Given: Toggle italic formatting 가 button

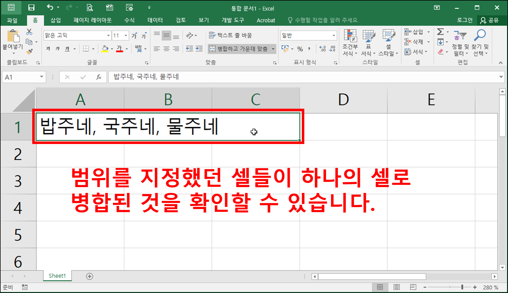Looking at the screenshot, I should pyautogui.click(x=58, y=49).
